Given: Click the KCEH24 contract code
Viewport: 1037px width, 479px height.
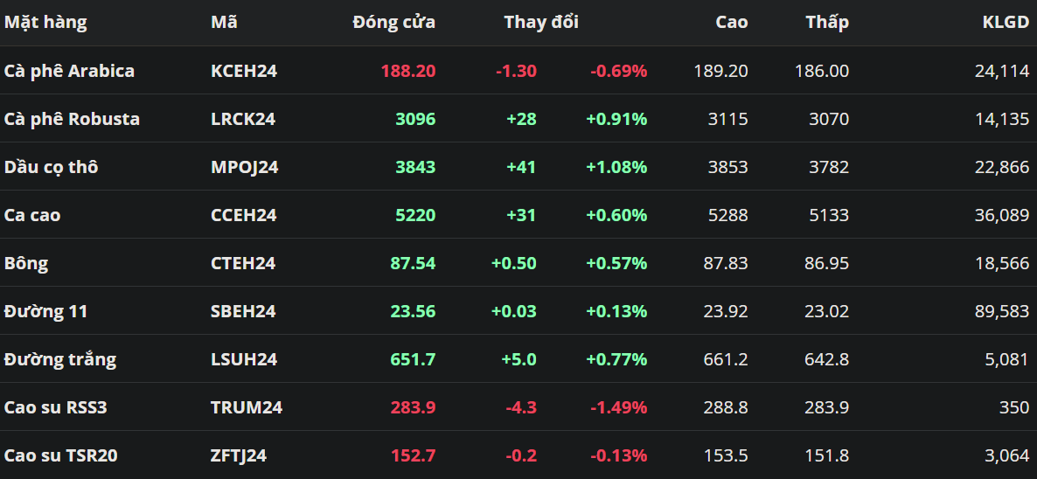Looking at the screenshot, I should tap(244, 71).
